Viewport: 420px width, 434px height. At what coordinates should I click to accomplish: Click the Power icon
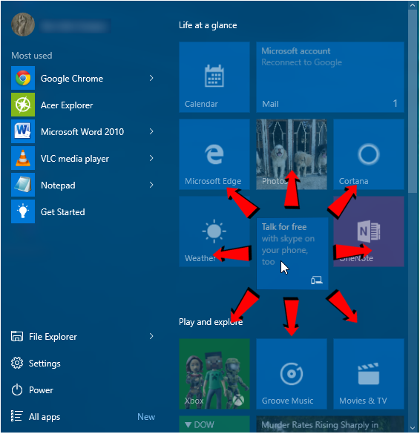pos(17,389)
